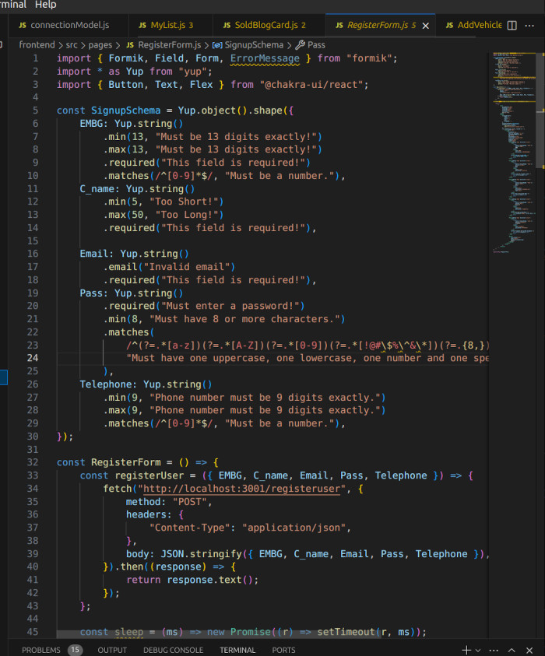Open the Help menu
545x656 pixels.
click(x=46, y=5)
